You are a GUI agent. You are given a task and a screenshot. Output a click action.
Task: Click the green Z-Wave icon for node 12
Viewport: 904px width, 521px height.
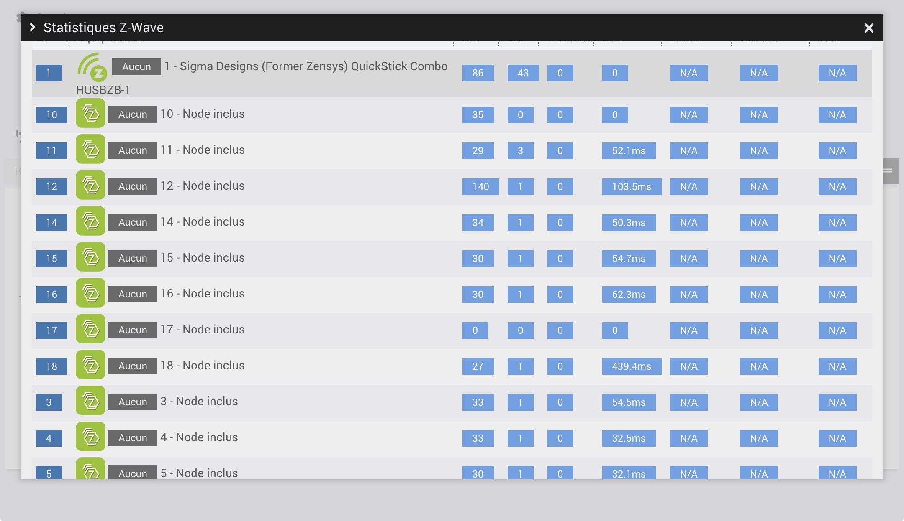tap(90, 186)
